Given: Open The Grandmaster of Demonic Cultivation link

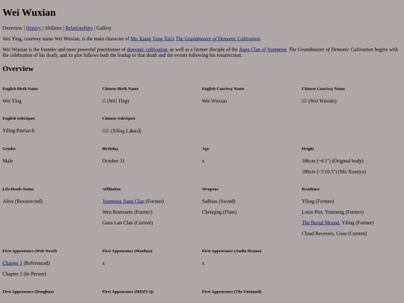Looking at the screenshot, I should tap(218, 39).
